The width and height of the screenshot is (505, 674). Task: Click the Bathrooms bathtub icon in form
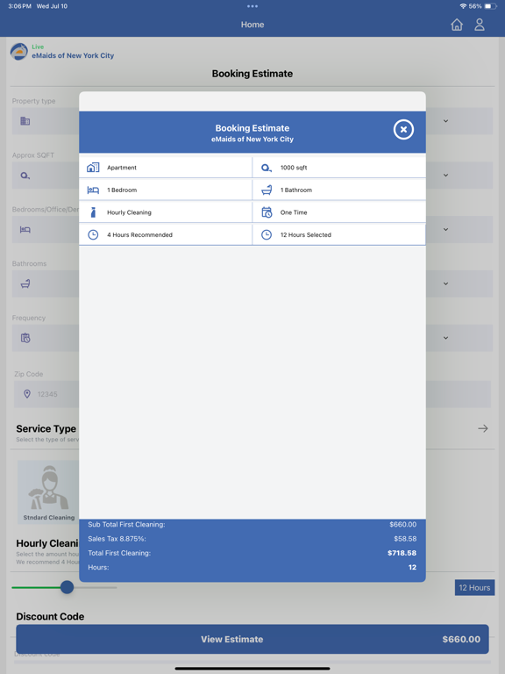tap(25, 283)
